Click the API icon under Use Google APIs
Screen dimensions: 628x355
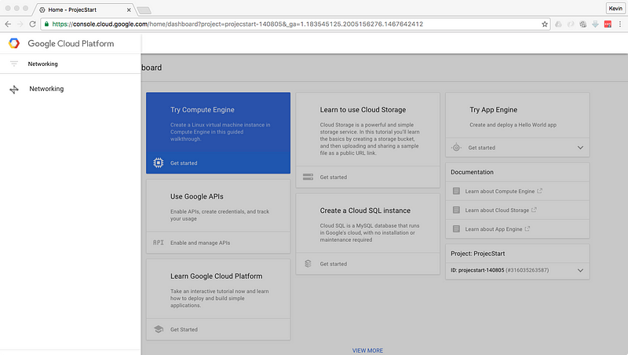[158, 243]
